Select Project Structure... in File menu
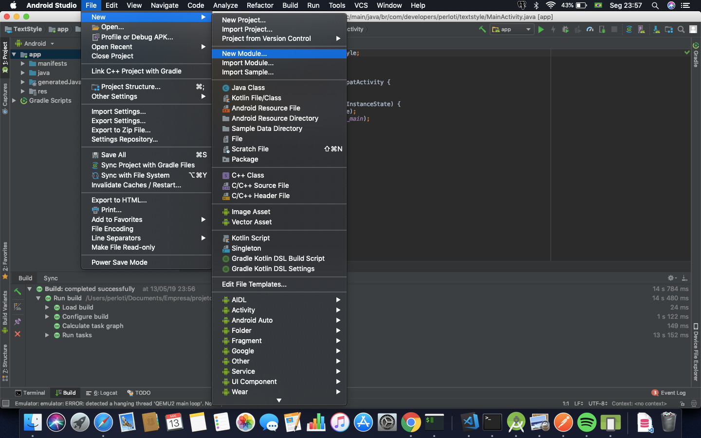The width and height of the screenshot is (701, 438). (x=146, y=87)
